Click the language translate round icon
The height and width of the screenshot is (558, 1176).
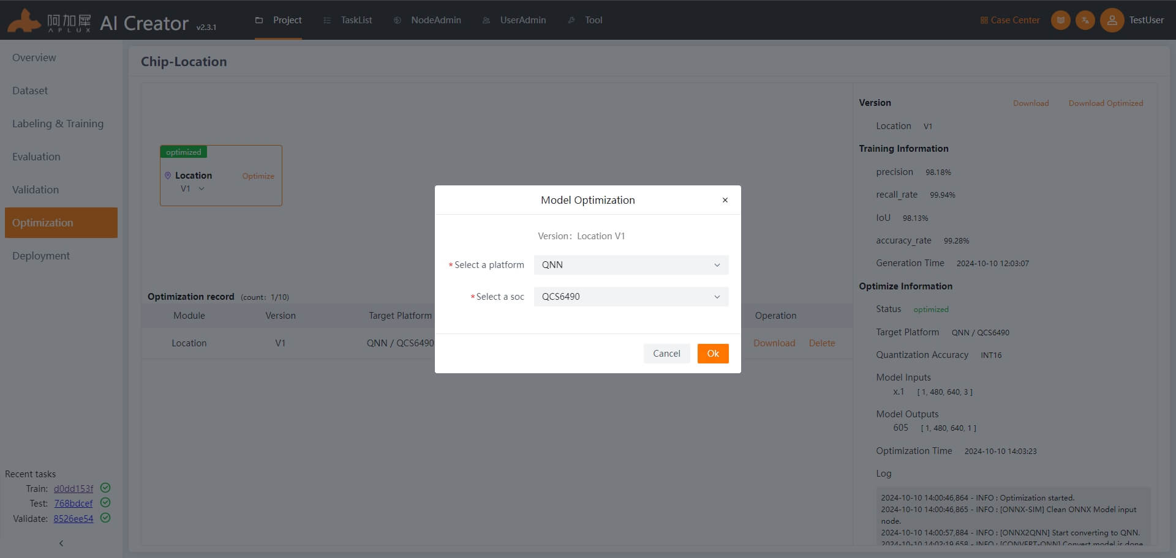(x=1085, y=20)
